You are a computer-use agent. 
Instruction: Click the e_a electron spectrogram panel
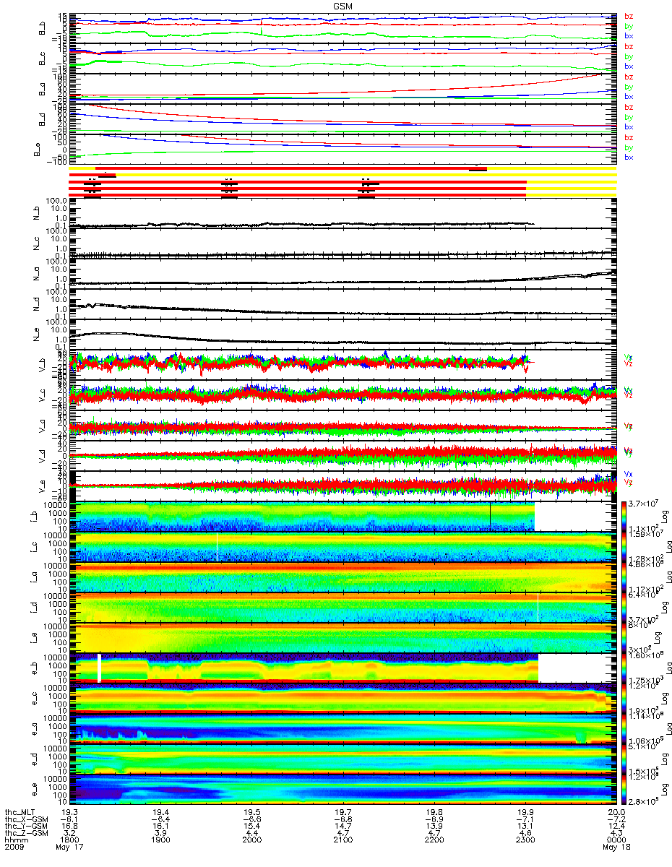click(x=343, y=729)
